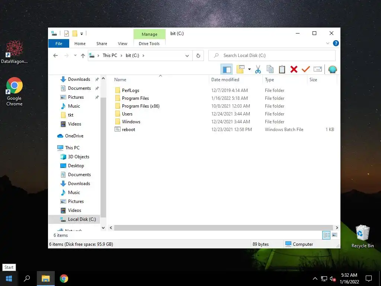Select OneDrive in navigation pane
Viewport: 381px width, 286px height.
point(74,136)
